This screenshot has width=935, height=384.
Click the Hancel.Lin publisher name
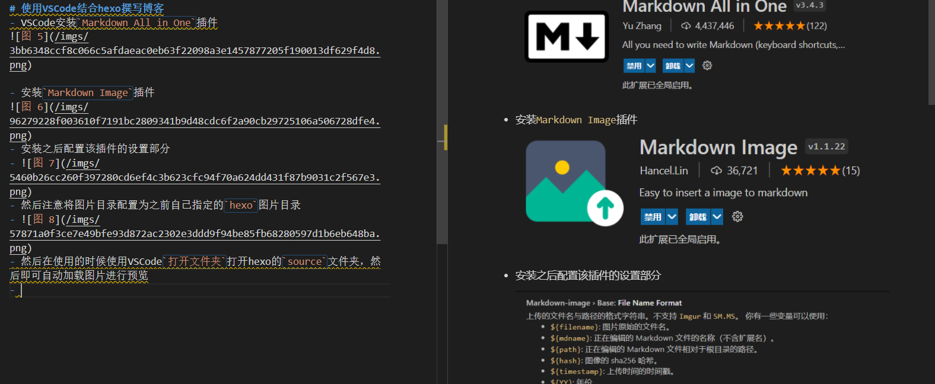coord(664,171)
